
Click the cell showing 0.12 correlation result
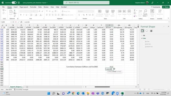tap(109, 67)
